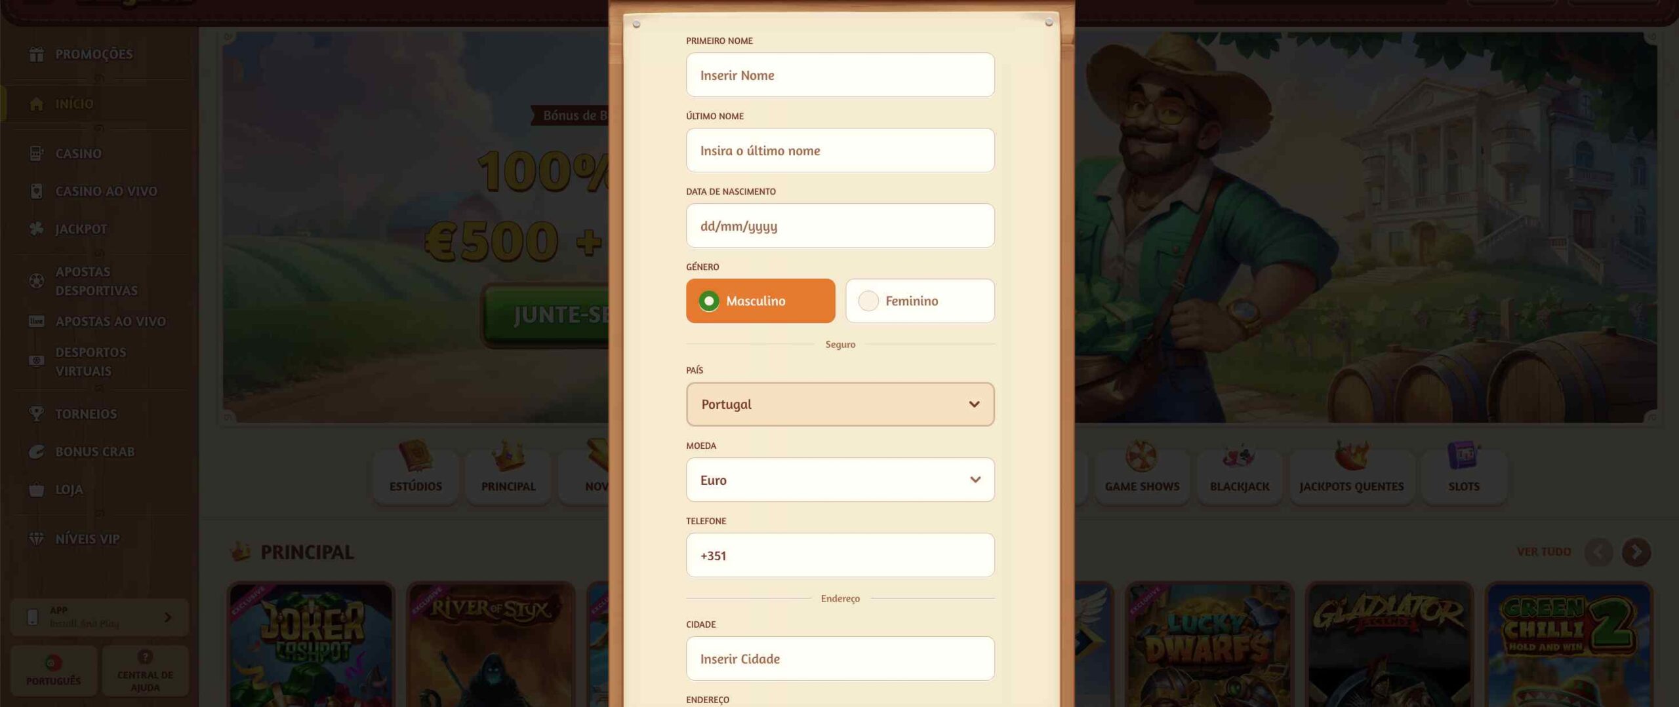Viewport: 1679px width, 707px height.
Task: Open the Blackjack cards category icon
Action: click(1239, 456)
